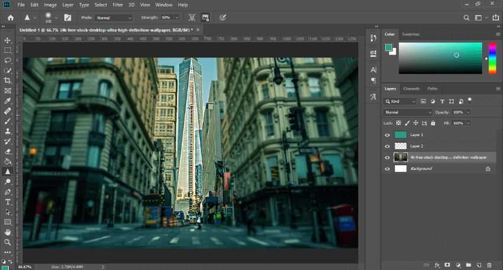Open the layer blend mode Normal dropdown
The image size is (503, 270).
point(408,112)
